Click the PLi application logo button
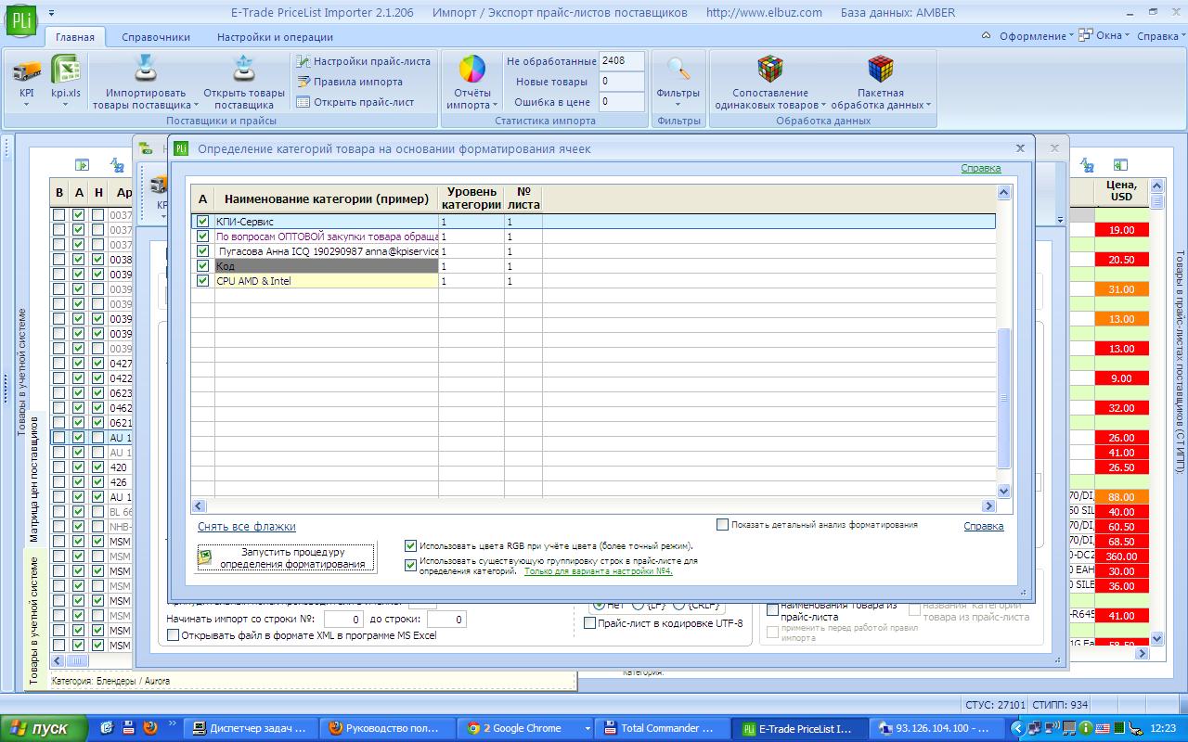Viewport: 1188px width, 742px height. tap(22, 21)
